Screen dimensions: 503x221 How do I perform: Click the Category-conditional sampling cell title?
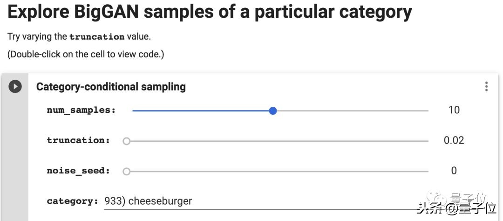(111, 87)
